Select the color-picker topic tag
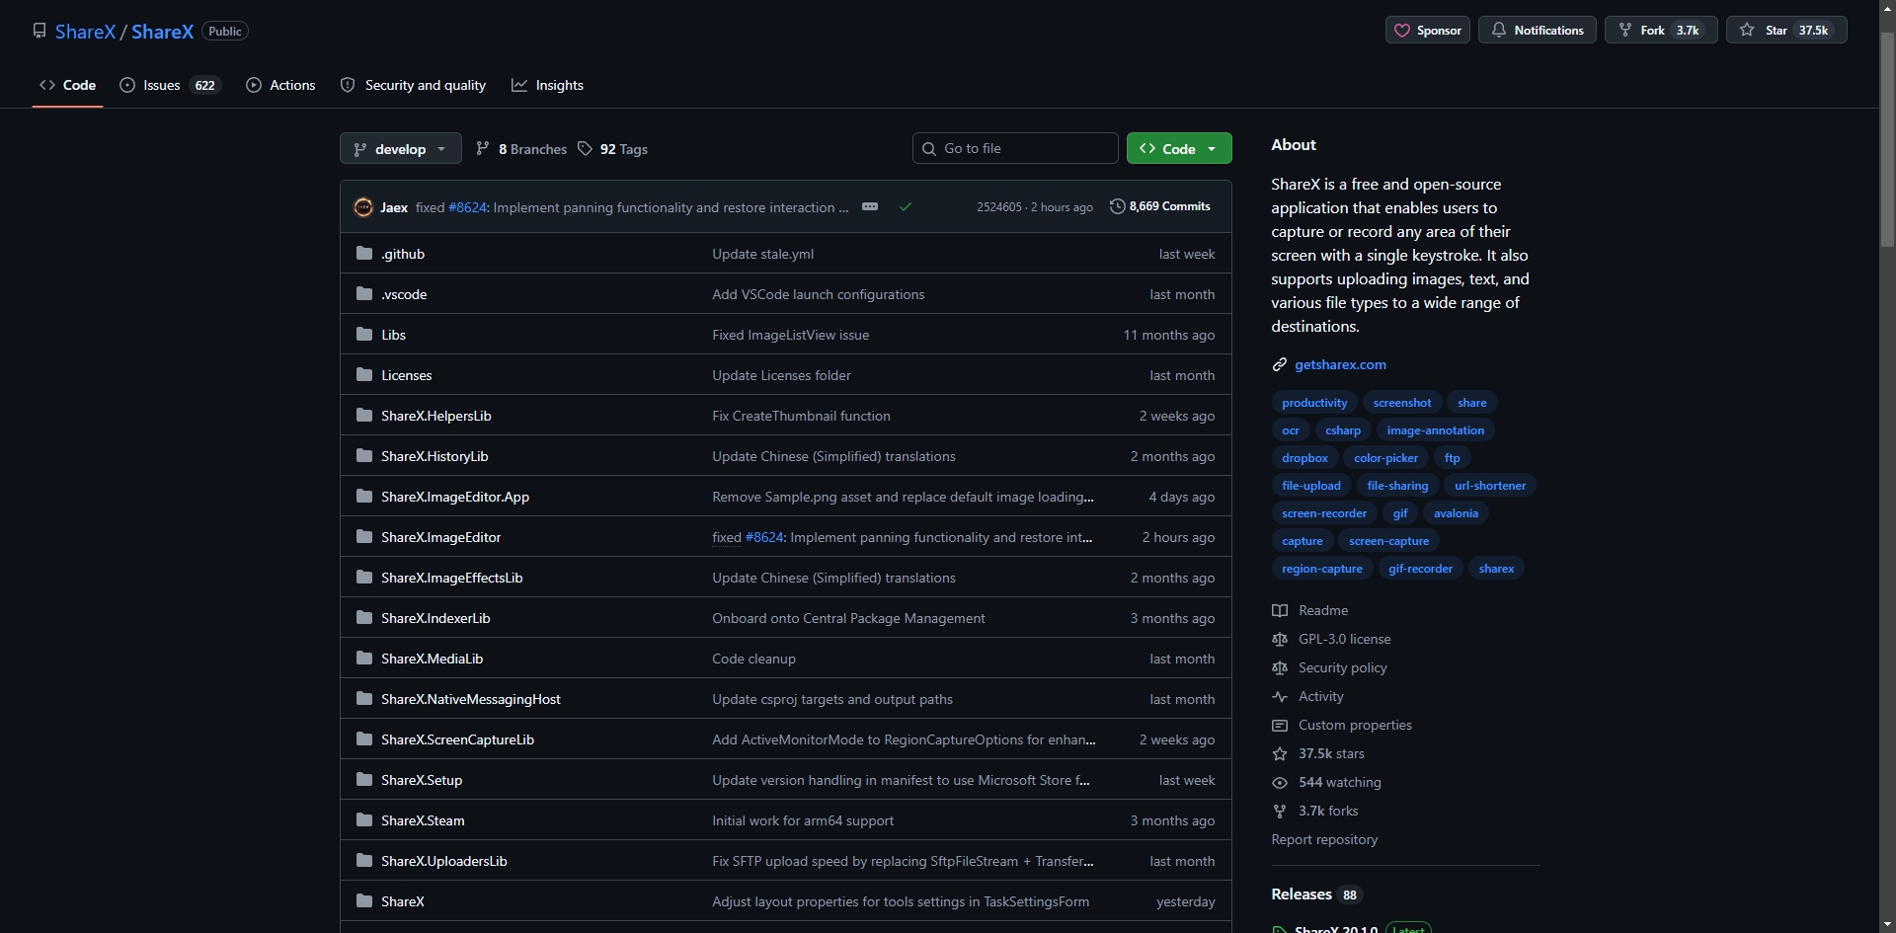1896x933 pixels. pos(1385,458)
